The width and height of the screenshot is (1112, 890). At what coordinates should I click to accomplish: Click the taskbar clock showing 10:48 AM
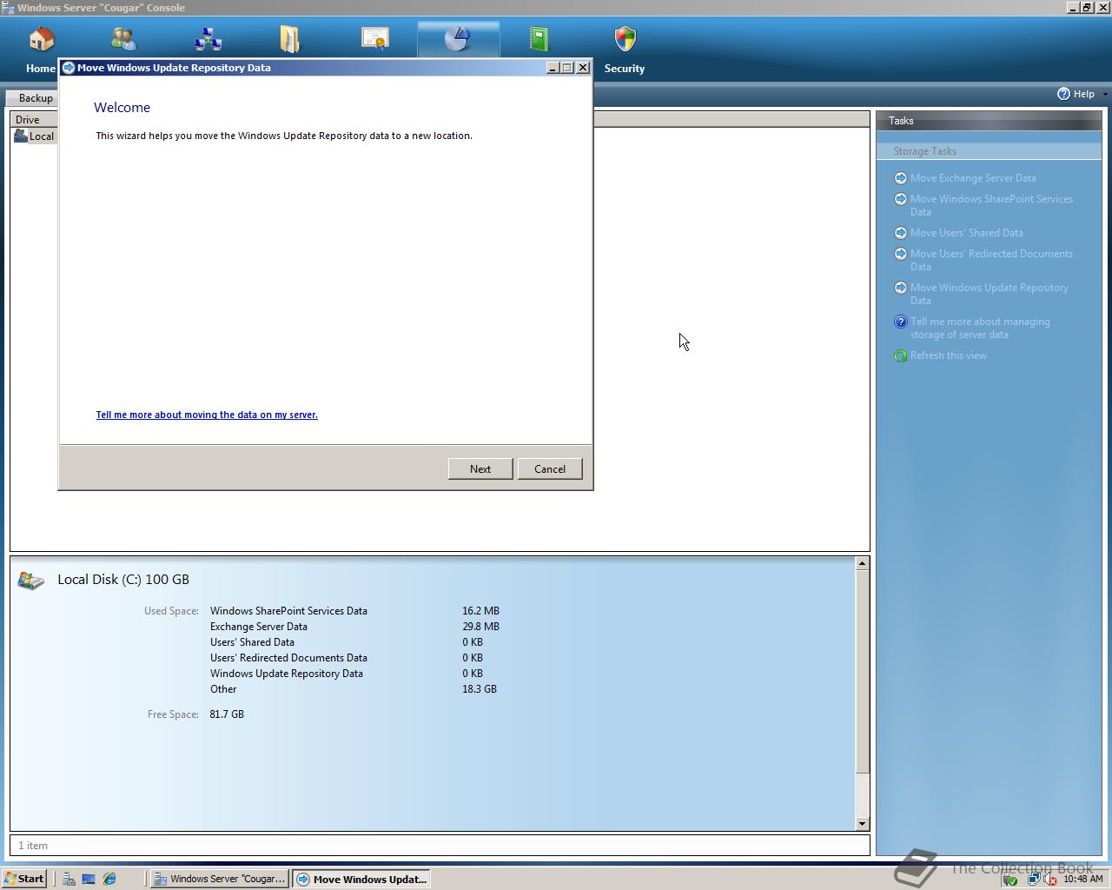point(1082,880)
